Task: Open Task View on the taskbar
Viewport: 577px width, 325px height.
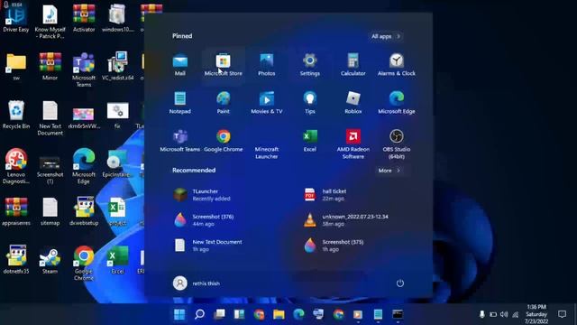Action: [219, 314]
